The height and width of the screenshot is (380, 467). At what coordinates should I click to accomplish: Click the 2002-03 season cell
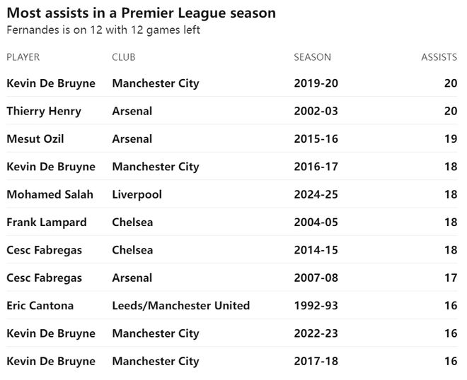(316, 111)
